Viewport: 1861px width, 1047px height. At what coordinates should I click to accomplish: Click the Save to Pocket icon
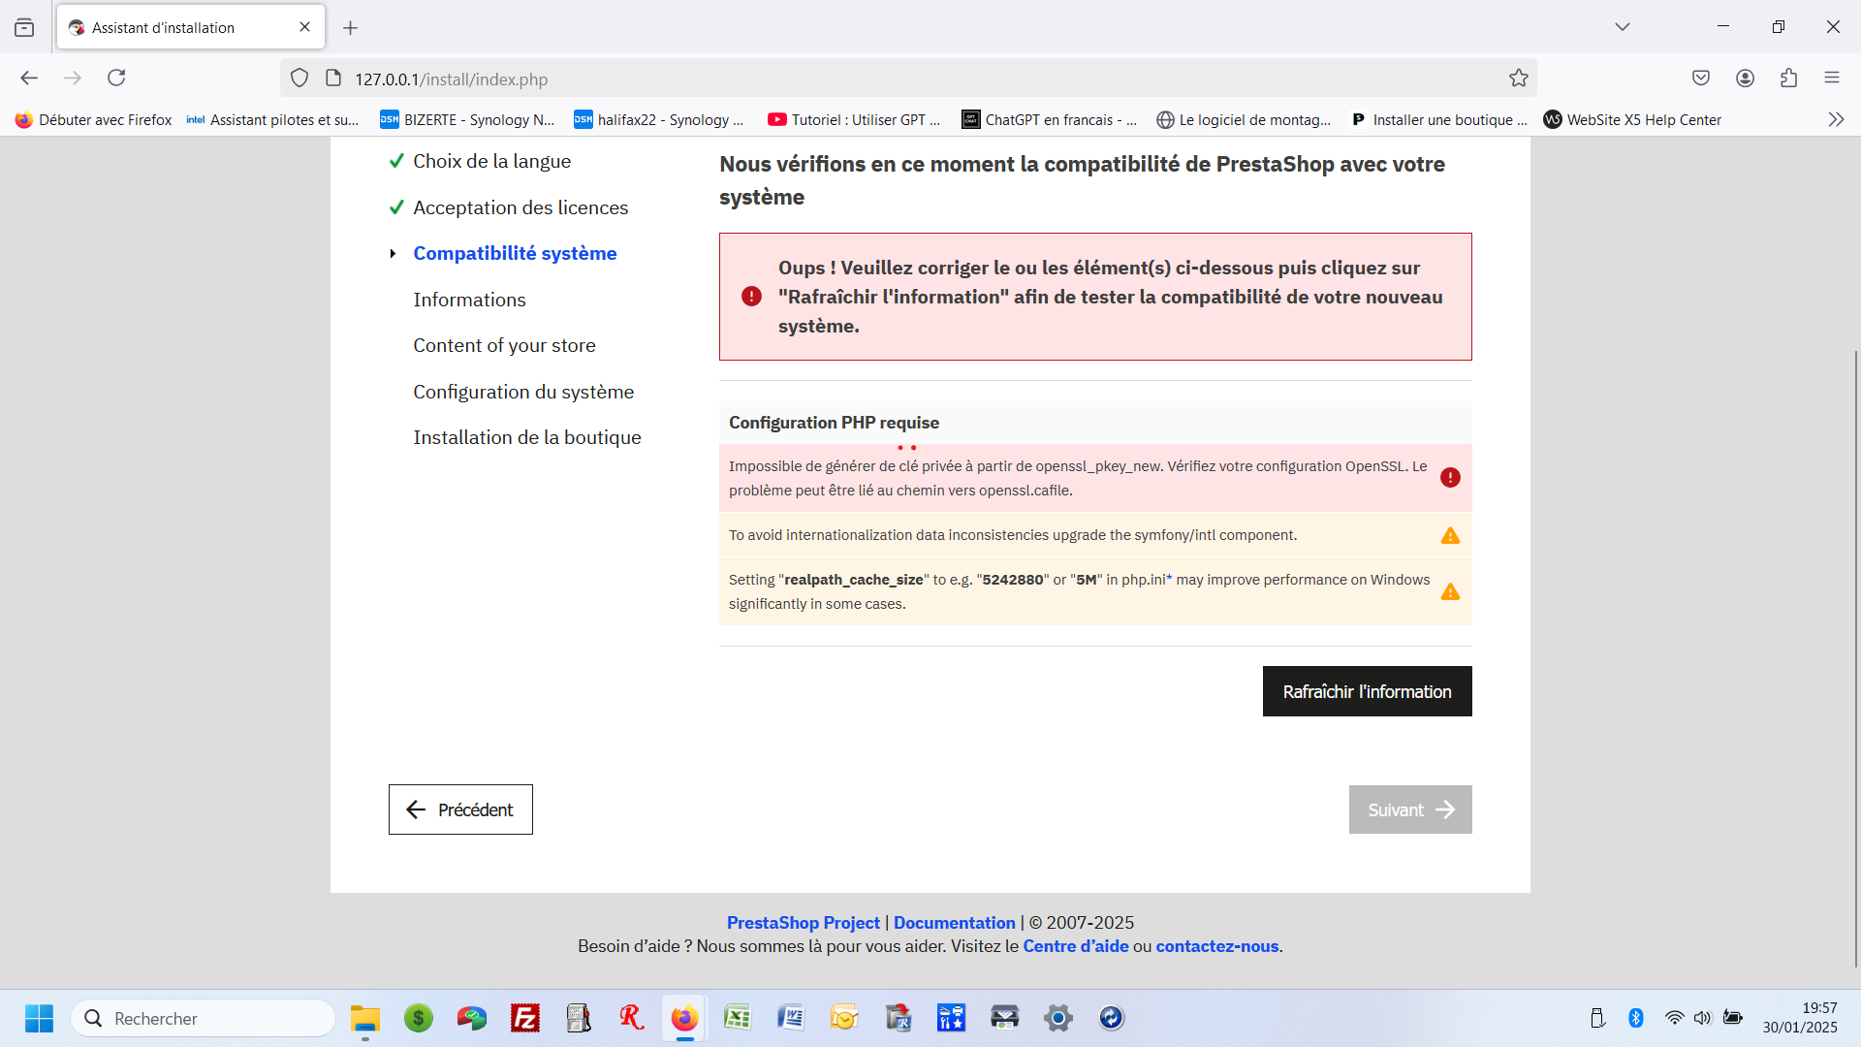click(x=1700, y=79)
